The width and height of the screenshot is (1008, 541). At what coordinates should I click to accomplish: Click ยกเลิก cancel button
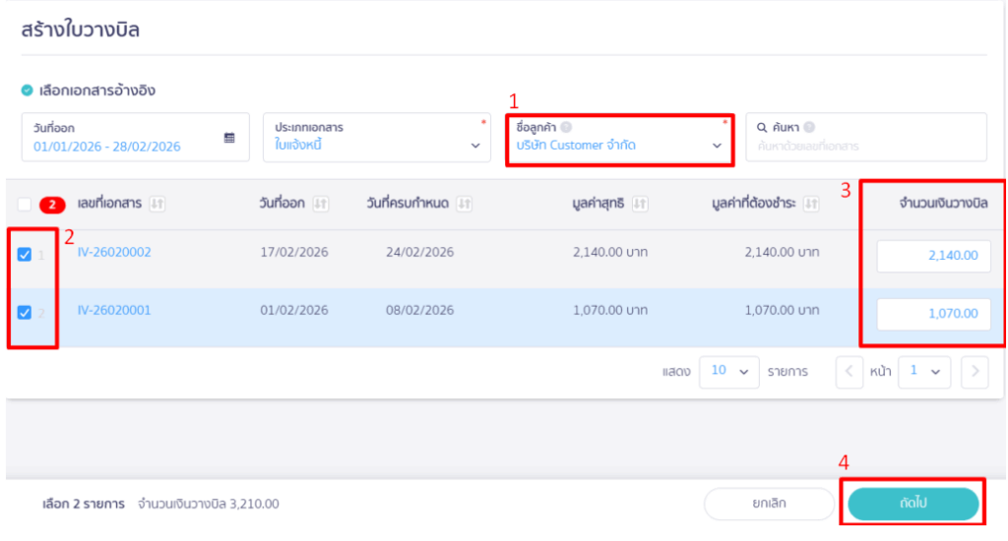(769, 503)
